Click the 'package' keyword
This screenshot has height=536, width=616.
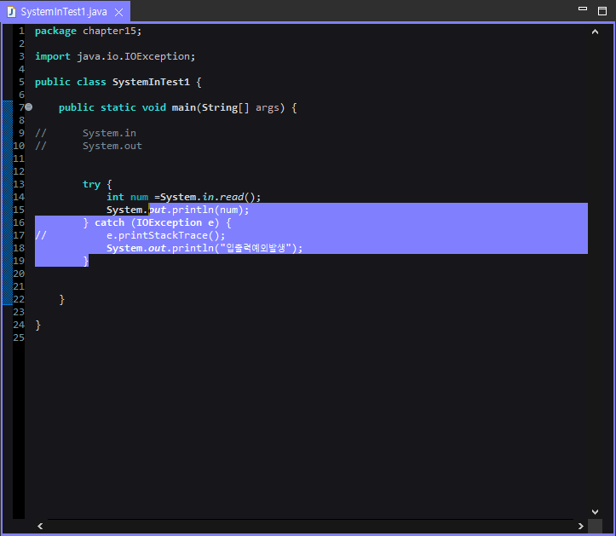55,31
